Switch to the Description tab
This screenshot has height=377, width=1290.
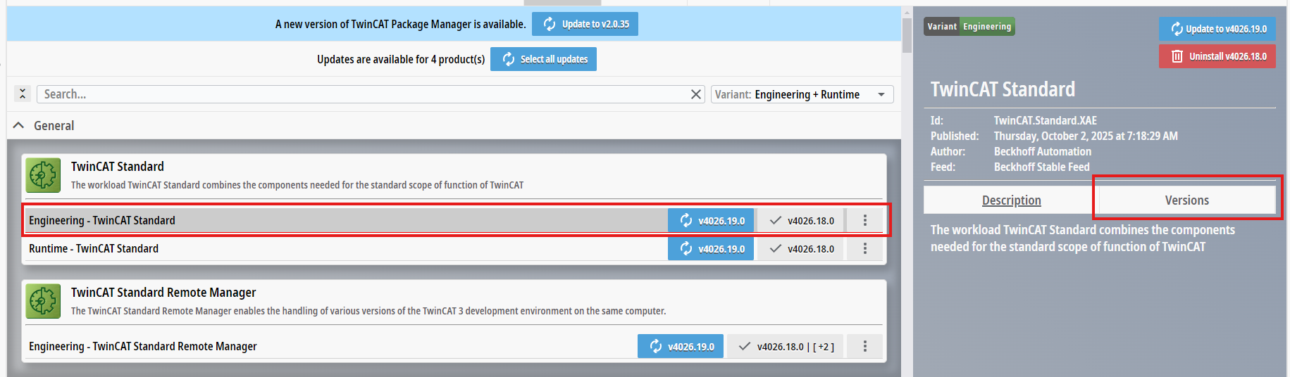pos(1011,200)
